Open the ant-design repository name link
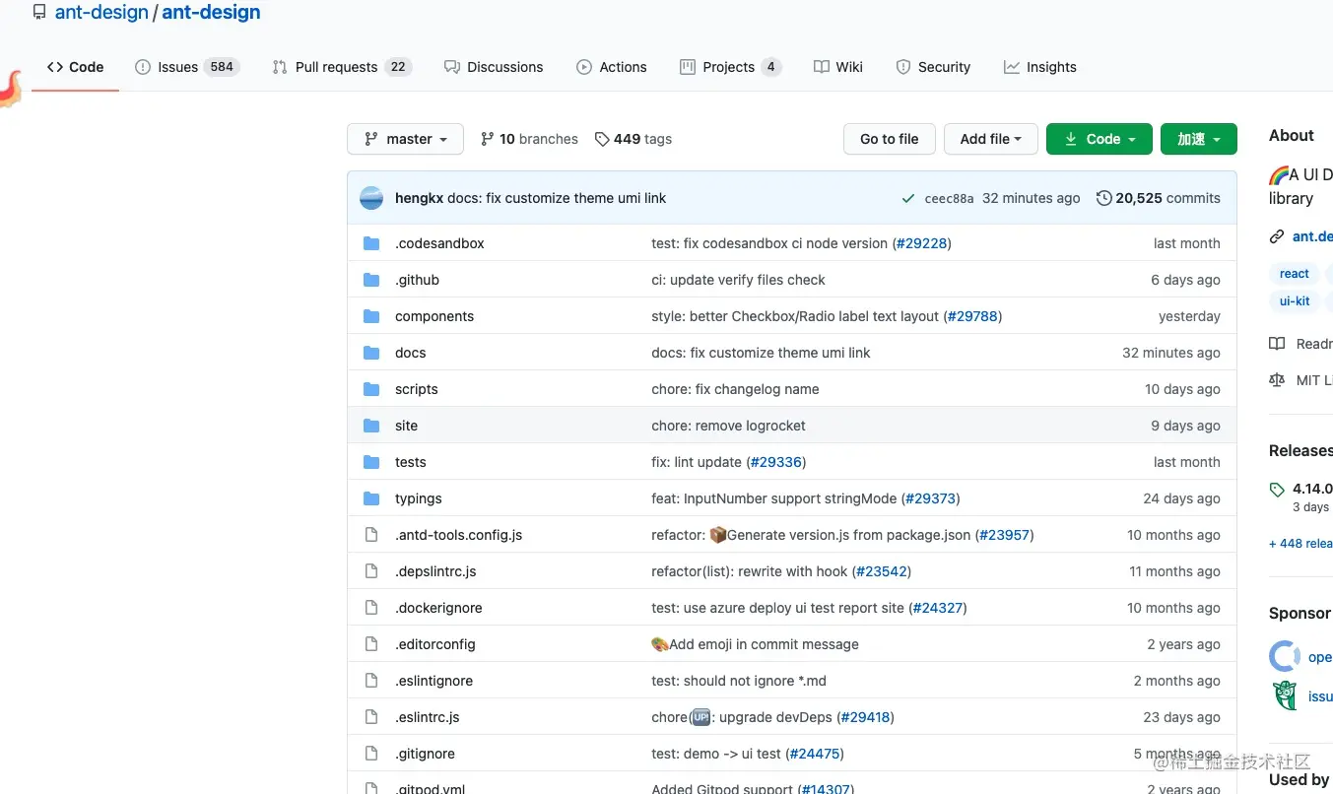1333x794 pixels. 211,13
